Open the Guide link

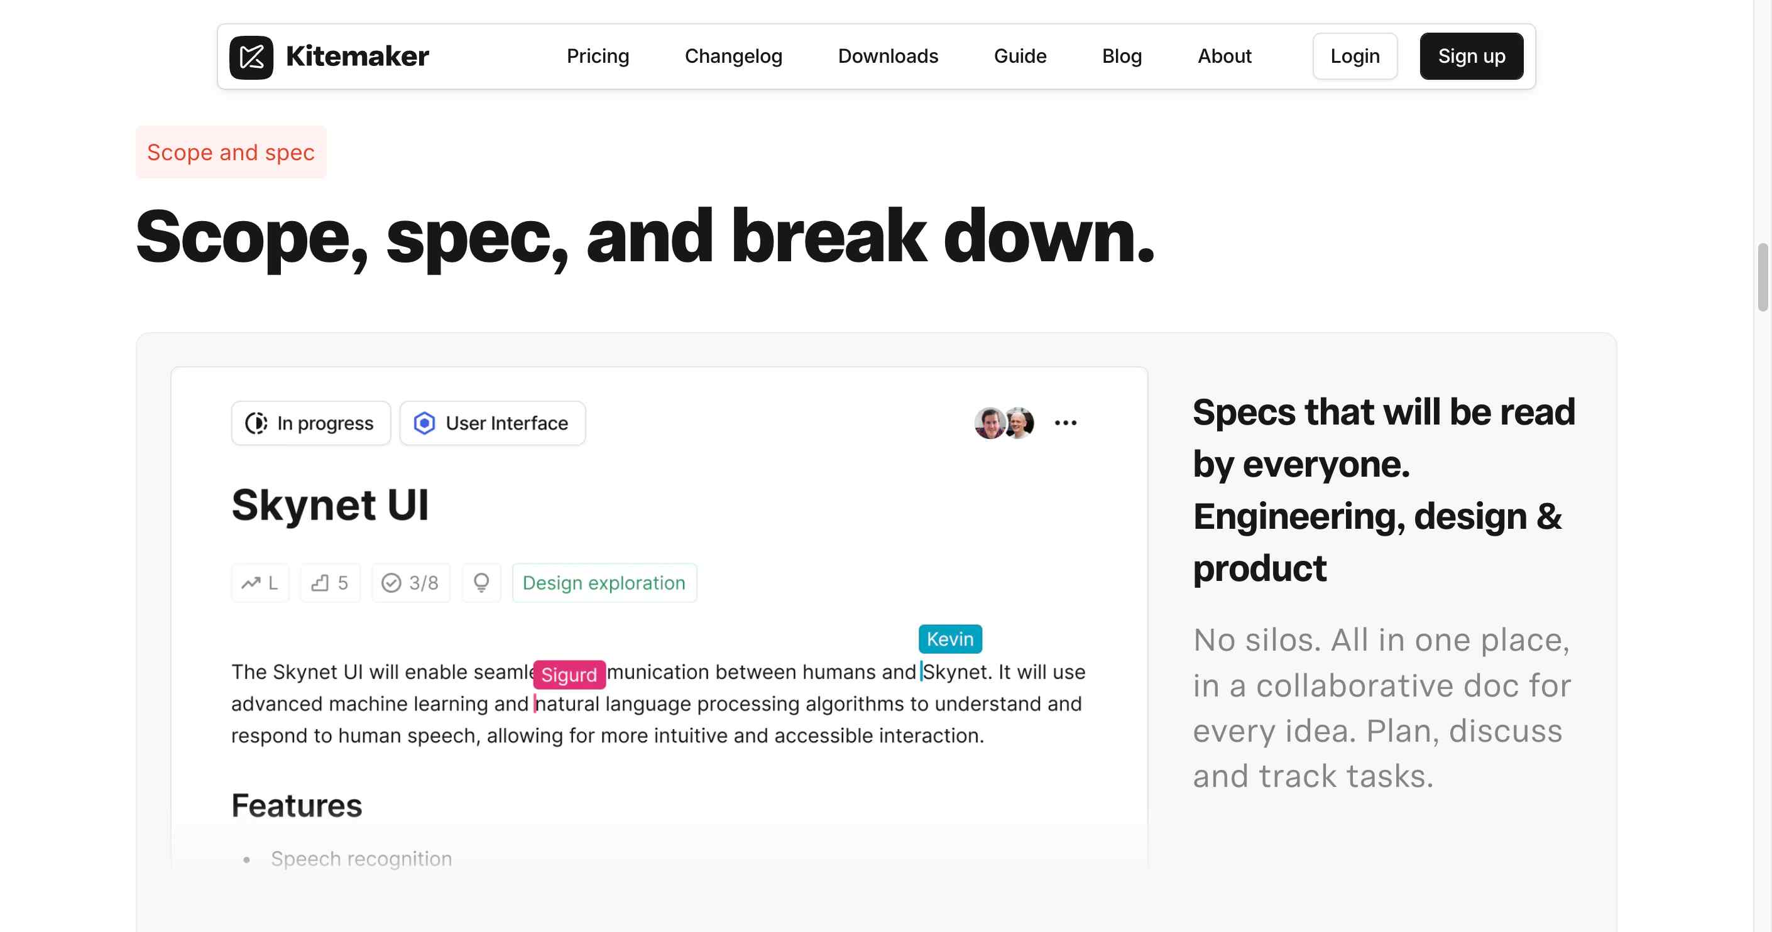click(1020, 57)
